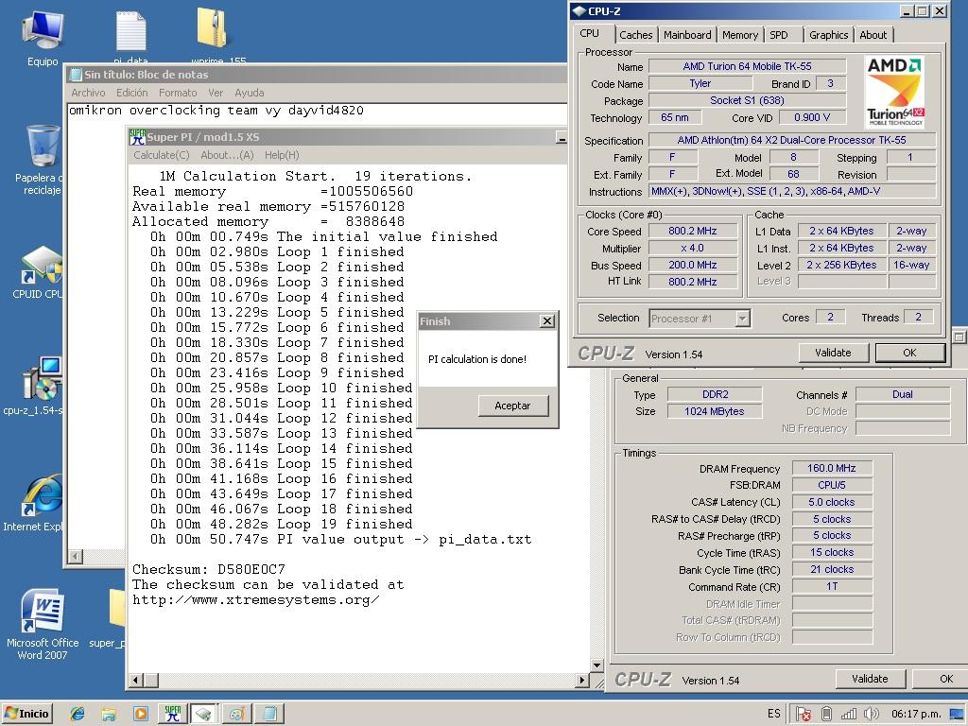Click Super PI scroll down arrow
The height and width of the screenshot is (726, 968).
[x=596, y=665]
